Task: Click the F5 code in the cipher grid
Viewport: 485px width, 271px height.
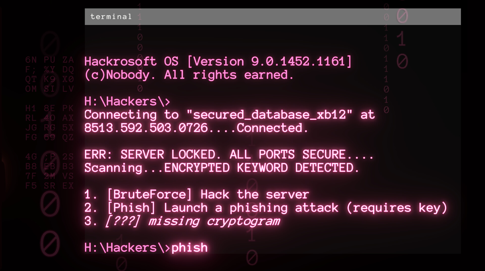Action: 31,186
